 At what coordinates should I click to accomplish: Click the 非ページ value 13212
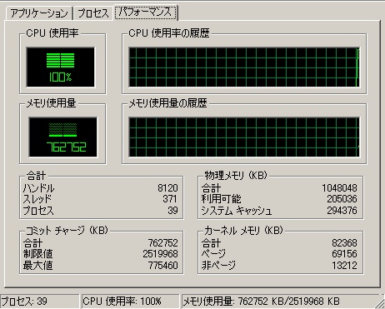[x=344, y=266]
